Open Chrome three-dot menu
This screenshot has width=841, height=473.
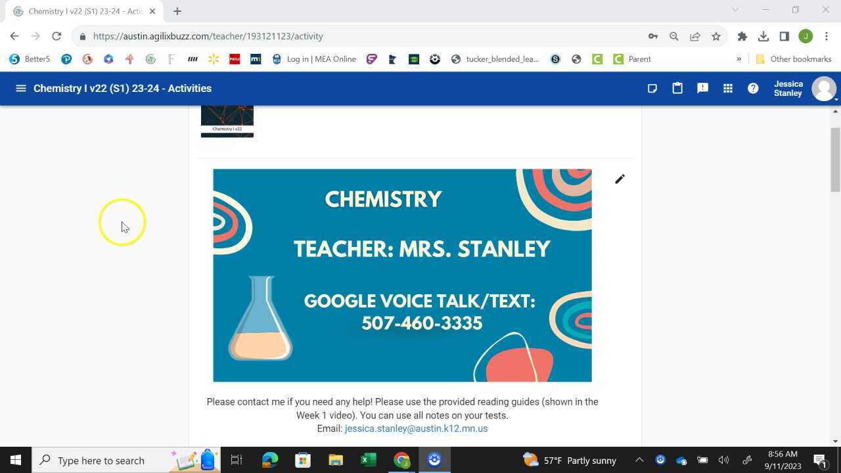click(x=827, y=36)
